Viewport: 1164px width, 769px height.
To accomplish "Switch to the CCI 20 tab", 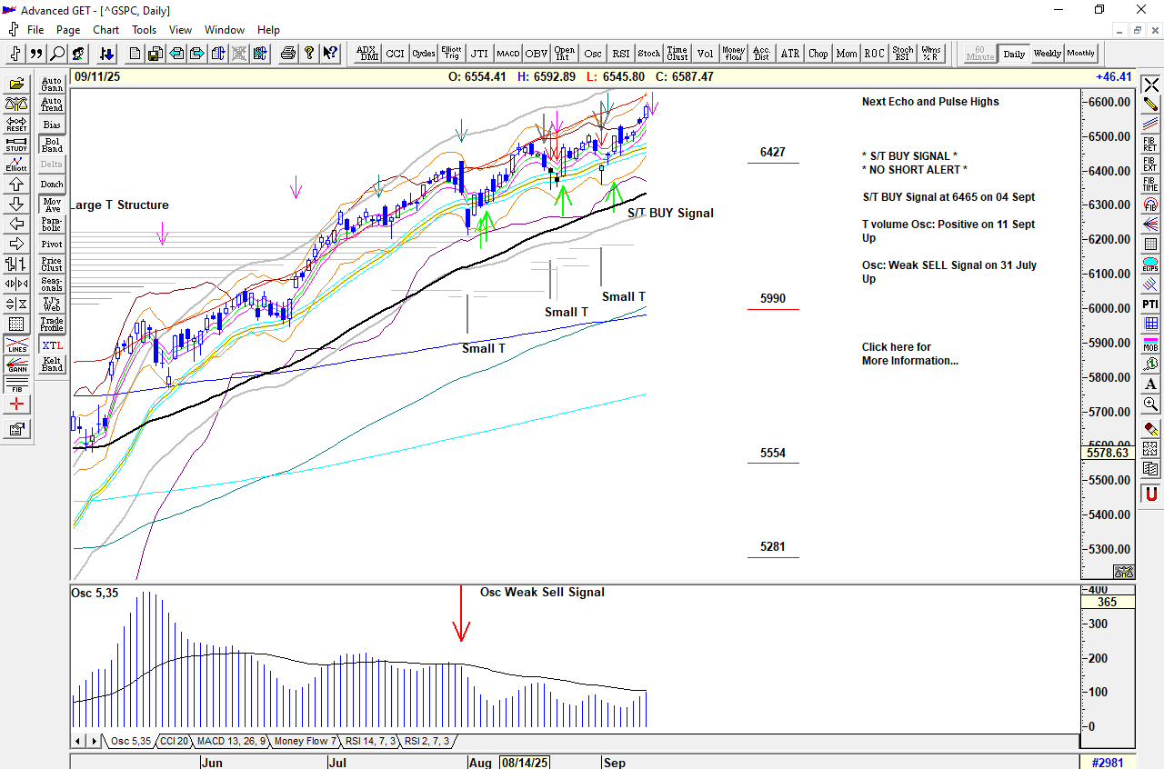I will (x=174, y=742).
